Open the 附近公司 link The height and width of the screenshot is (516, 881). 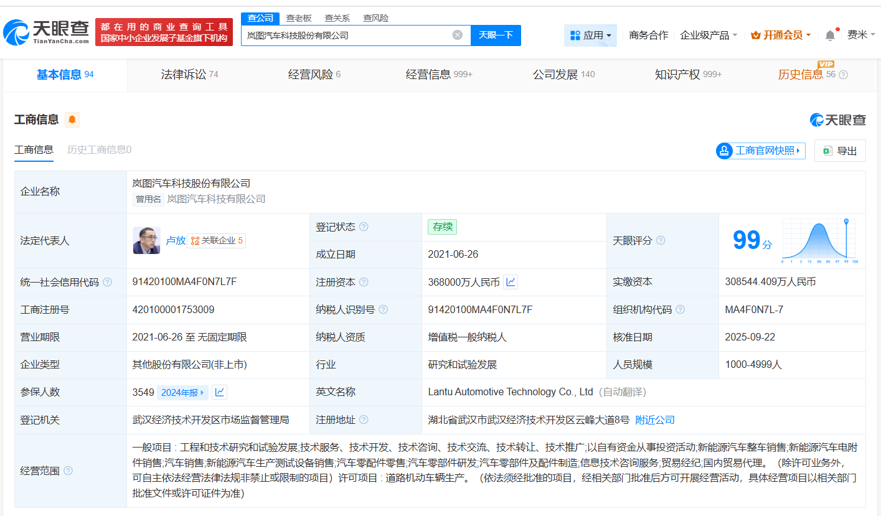click(x=654, y=420)
